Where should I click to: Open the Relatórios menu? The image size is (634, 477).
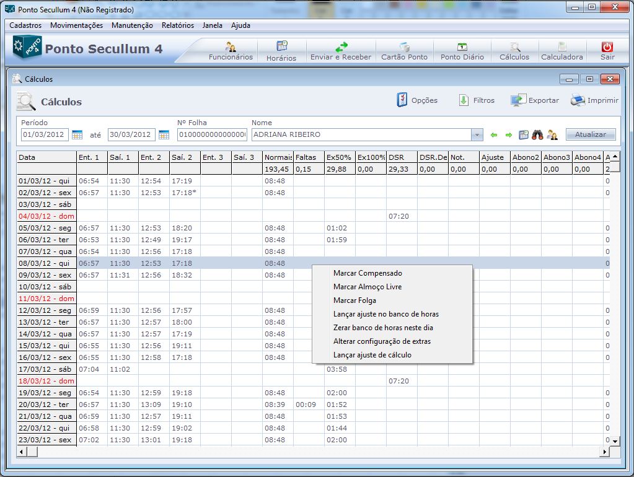tap(178, 25)
